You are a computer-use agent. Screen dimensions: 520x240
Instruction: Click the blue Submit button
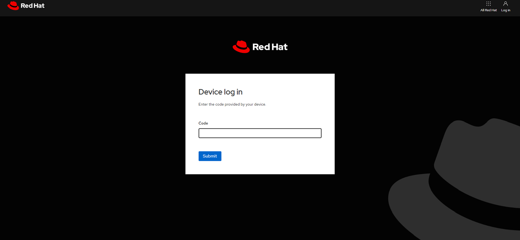(210, 156)
